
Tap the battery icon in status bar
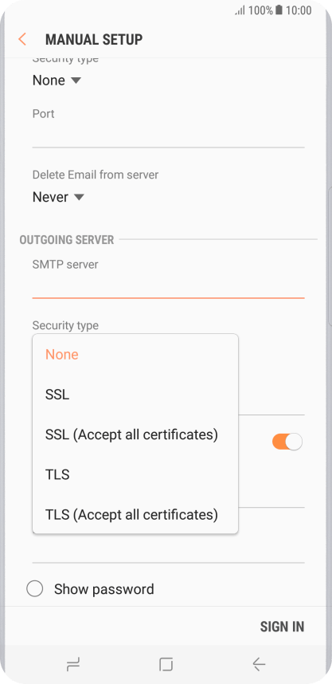coord(279,10)
